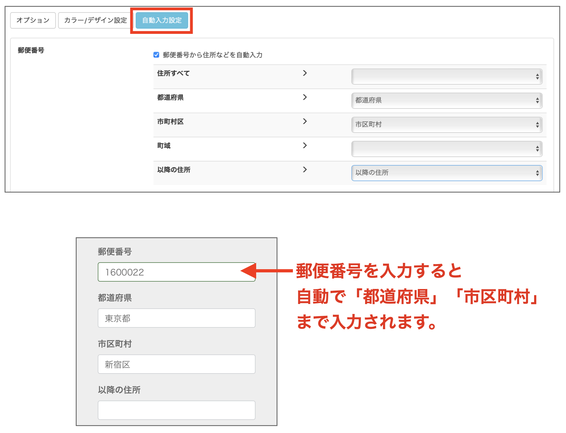The width and height of the screenshot is (566, 433).
Task: Click the chevron next to 住所すべて
Action: [x=305, y=73]
